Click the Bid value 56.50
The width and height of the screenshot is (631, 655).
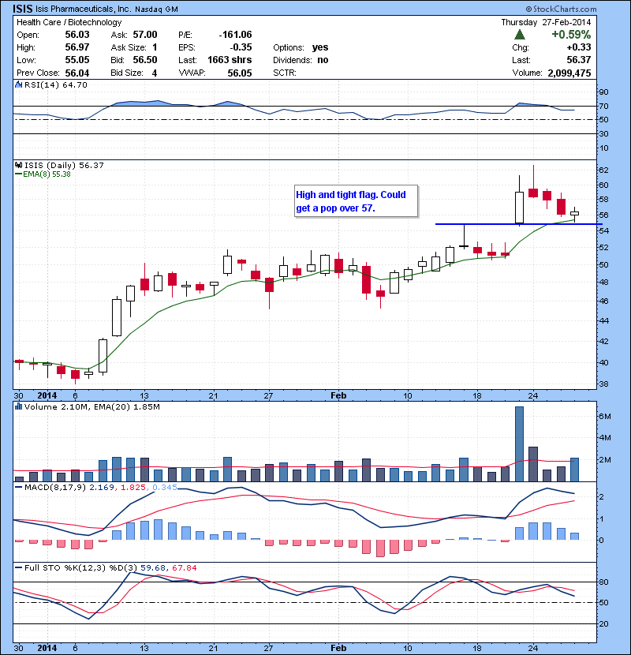[x=145, y=60]
